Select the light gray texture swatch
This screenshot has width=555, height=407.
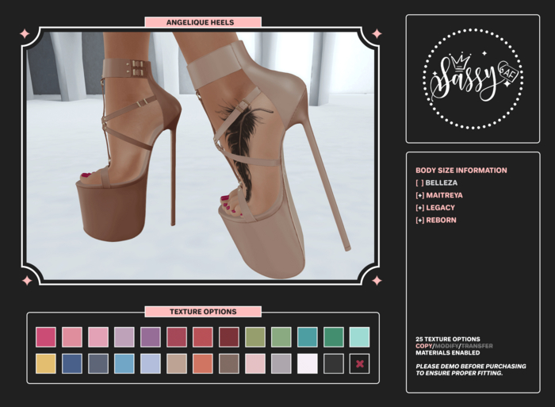[281, 363]
